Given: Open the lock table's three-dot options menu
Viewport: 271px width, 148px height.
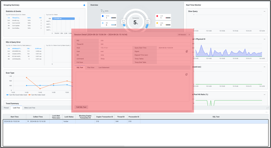Looking at the screenshot, I should coord(266,112).
